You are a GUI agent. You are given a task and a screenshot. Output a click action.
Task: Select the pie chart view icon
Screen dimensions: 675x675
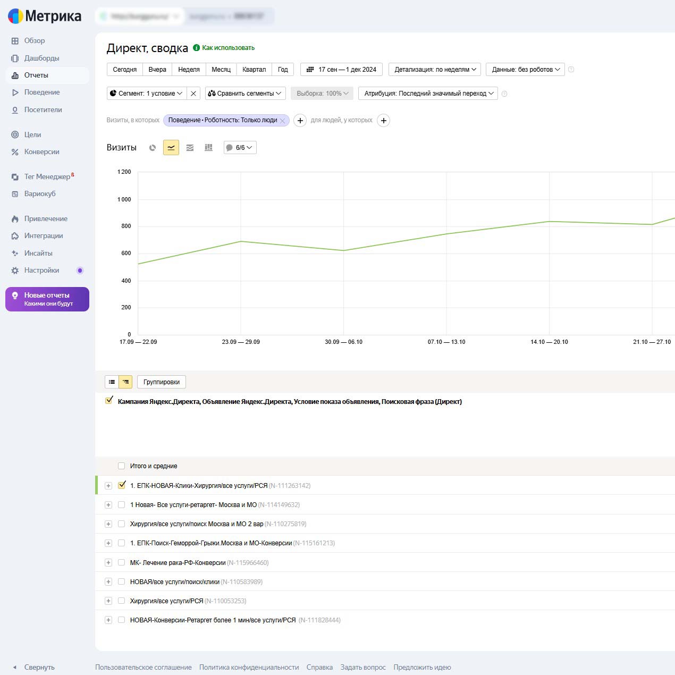(153, 148)
